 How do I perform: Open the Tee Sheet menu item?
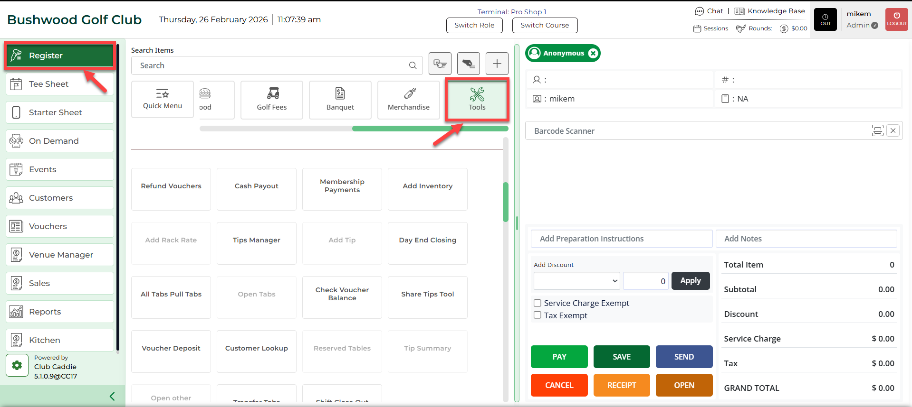click(x=60, y=84)
